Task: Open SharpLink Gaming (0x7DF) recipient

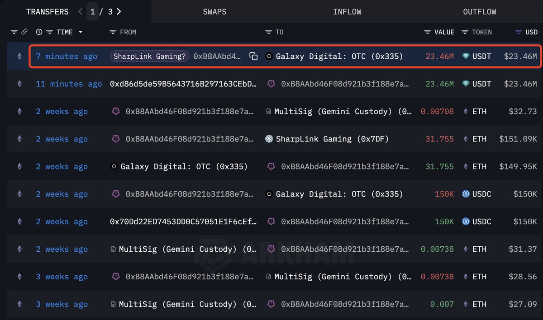Action: pos(332,139)
